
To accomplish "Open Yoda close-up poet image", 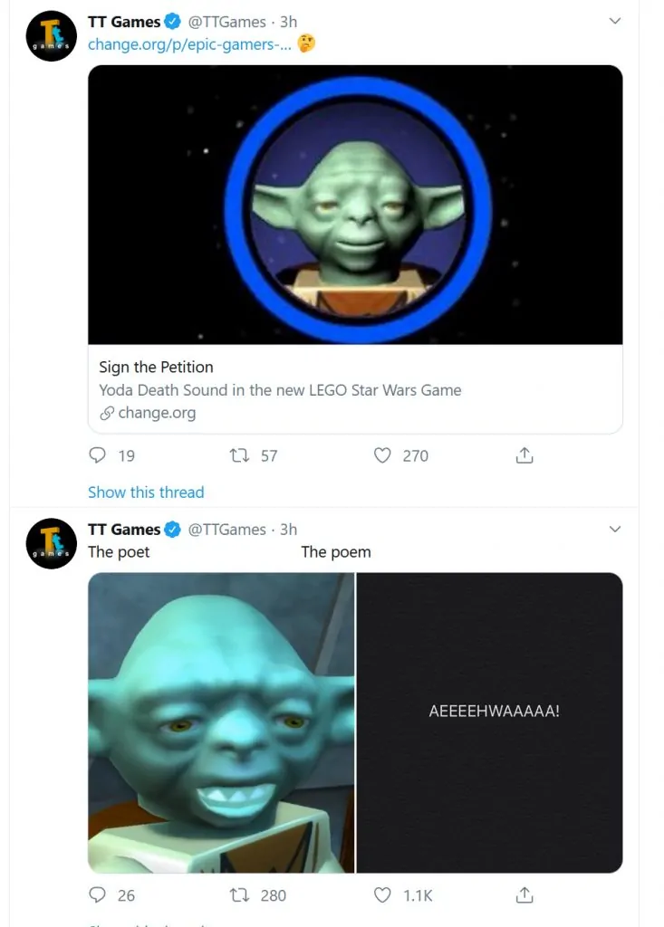I will pyautogui.click(x=221, y=722).
